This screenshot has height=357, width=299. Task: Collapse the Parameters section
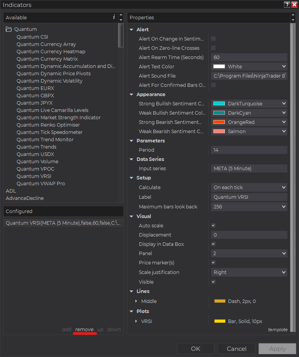coord(132,141)
